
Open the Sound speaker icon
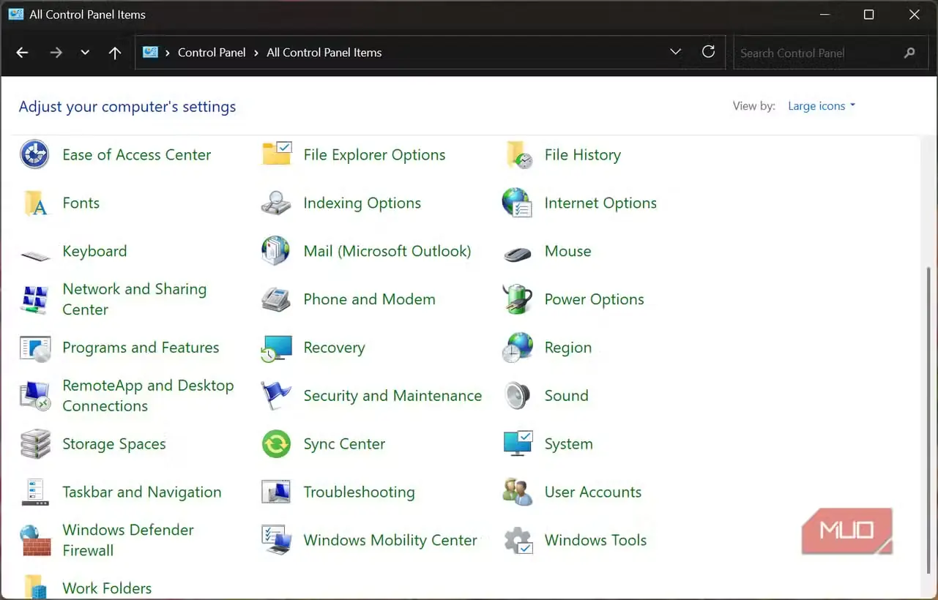(517, 396)
